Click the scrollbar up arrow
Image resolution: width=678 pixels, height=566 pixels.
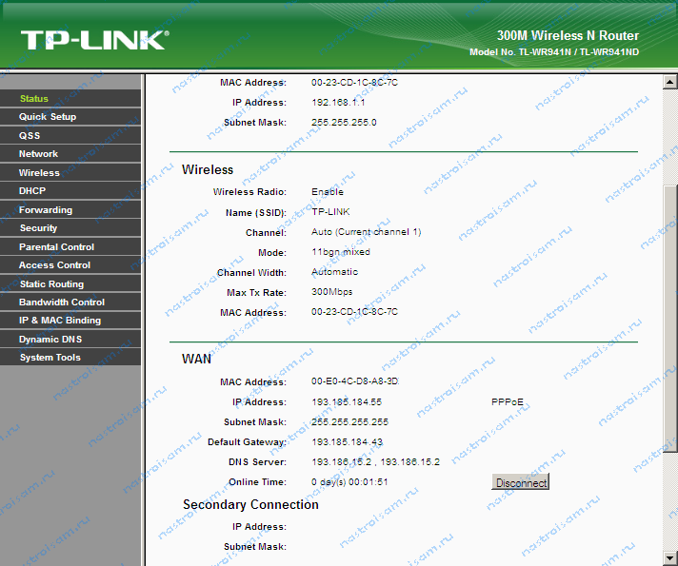[x=669, y=82]
